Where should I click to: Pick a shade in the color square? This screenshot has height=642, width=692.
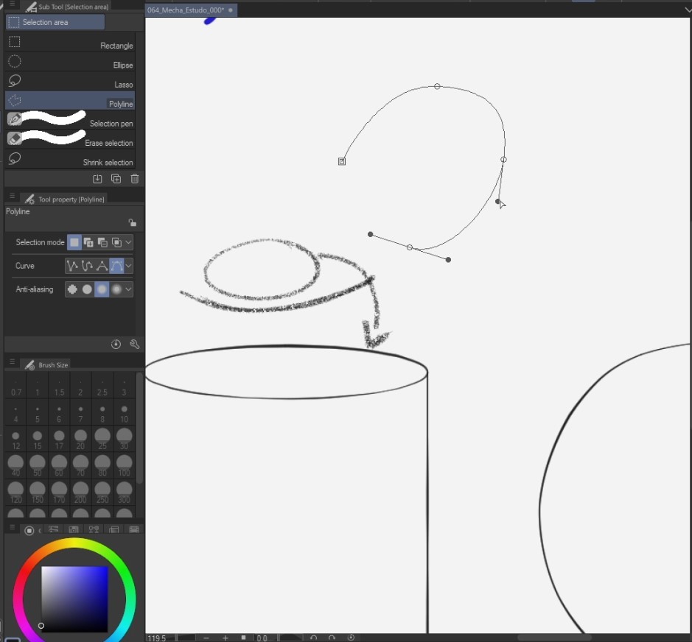[74, 599]
